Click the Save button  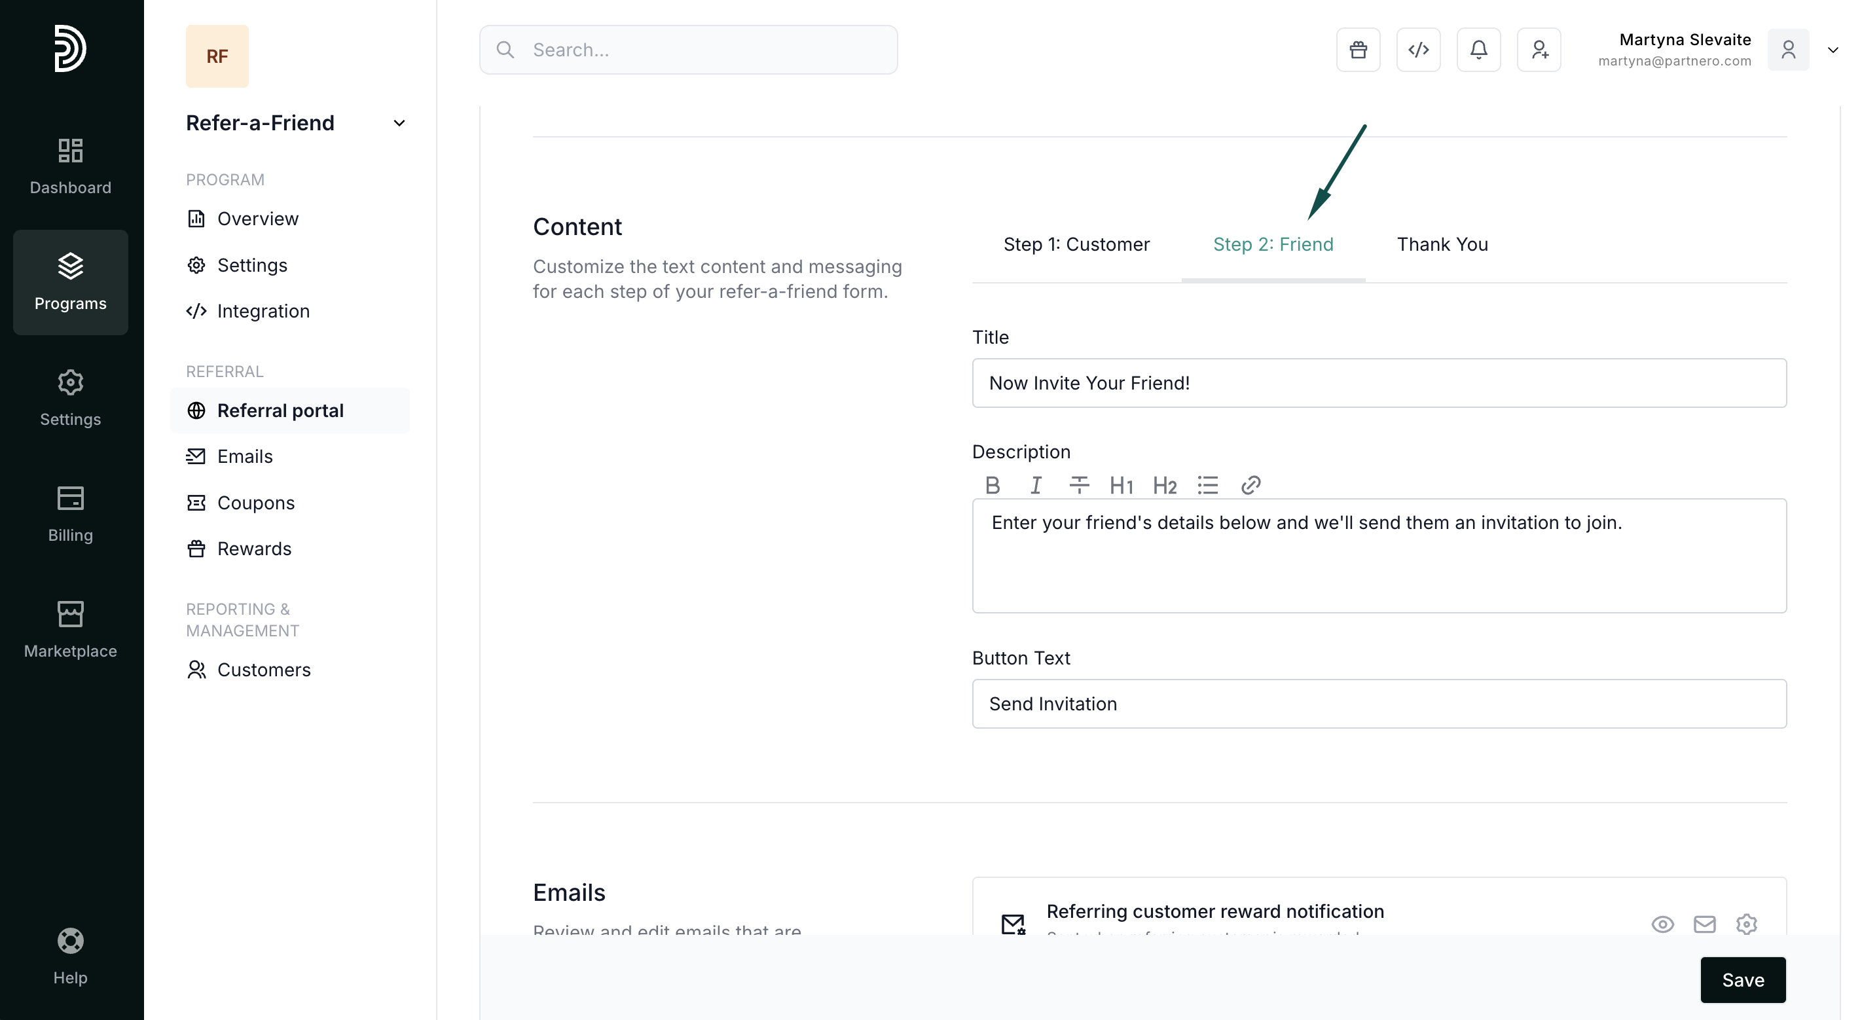coord(1743,979)
